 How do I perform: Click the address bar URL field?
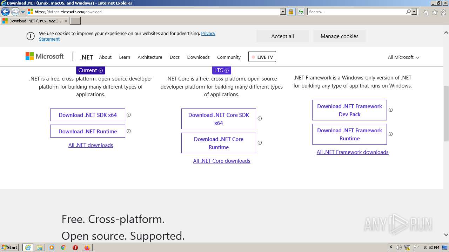point(156,12)
